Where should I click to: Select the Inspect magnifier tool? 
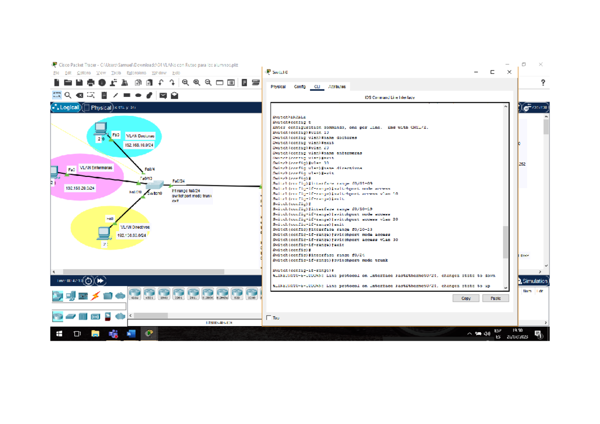[x=67, y=95]
